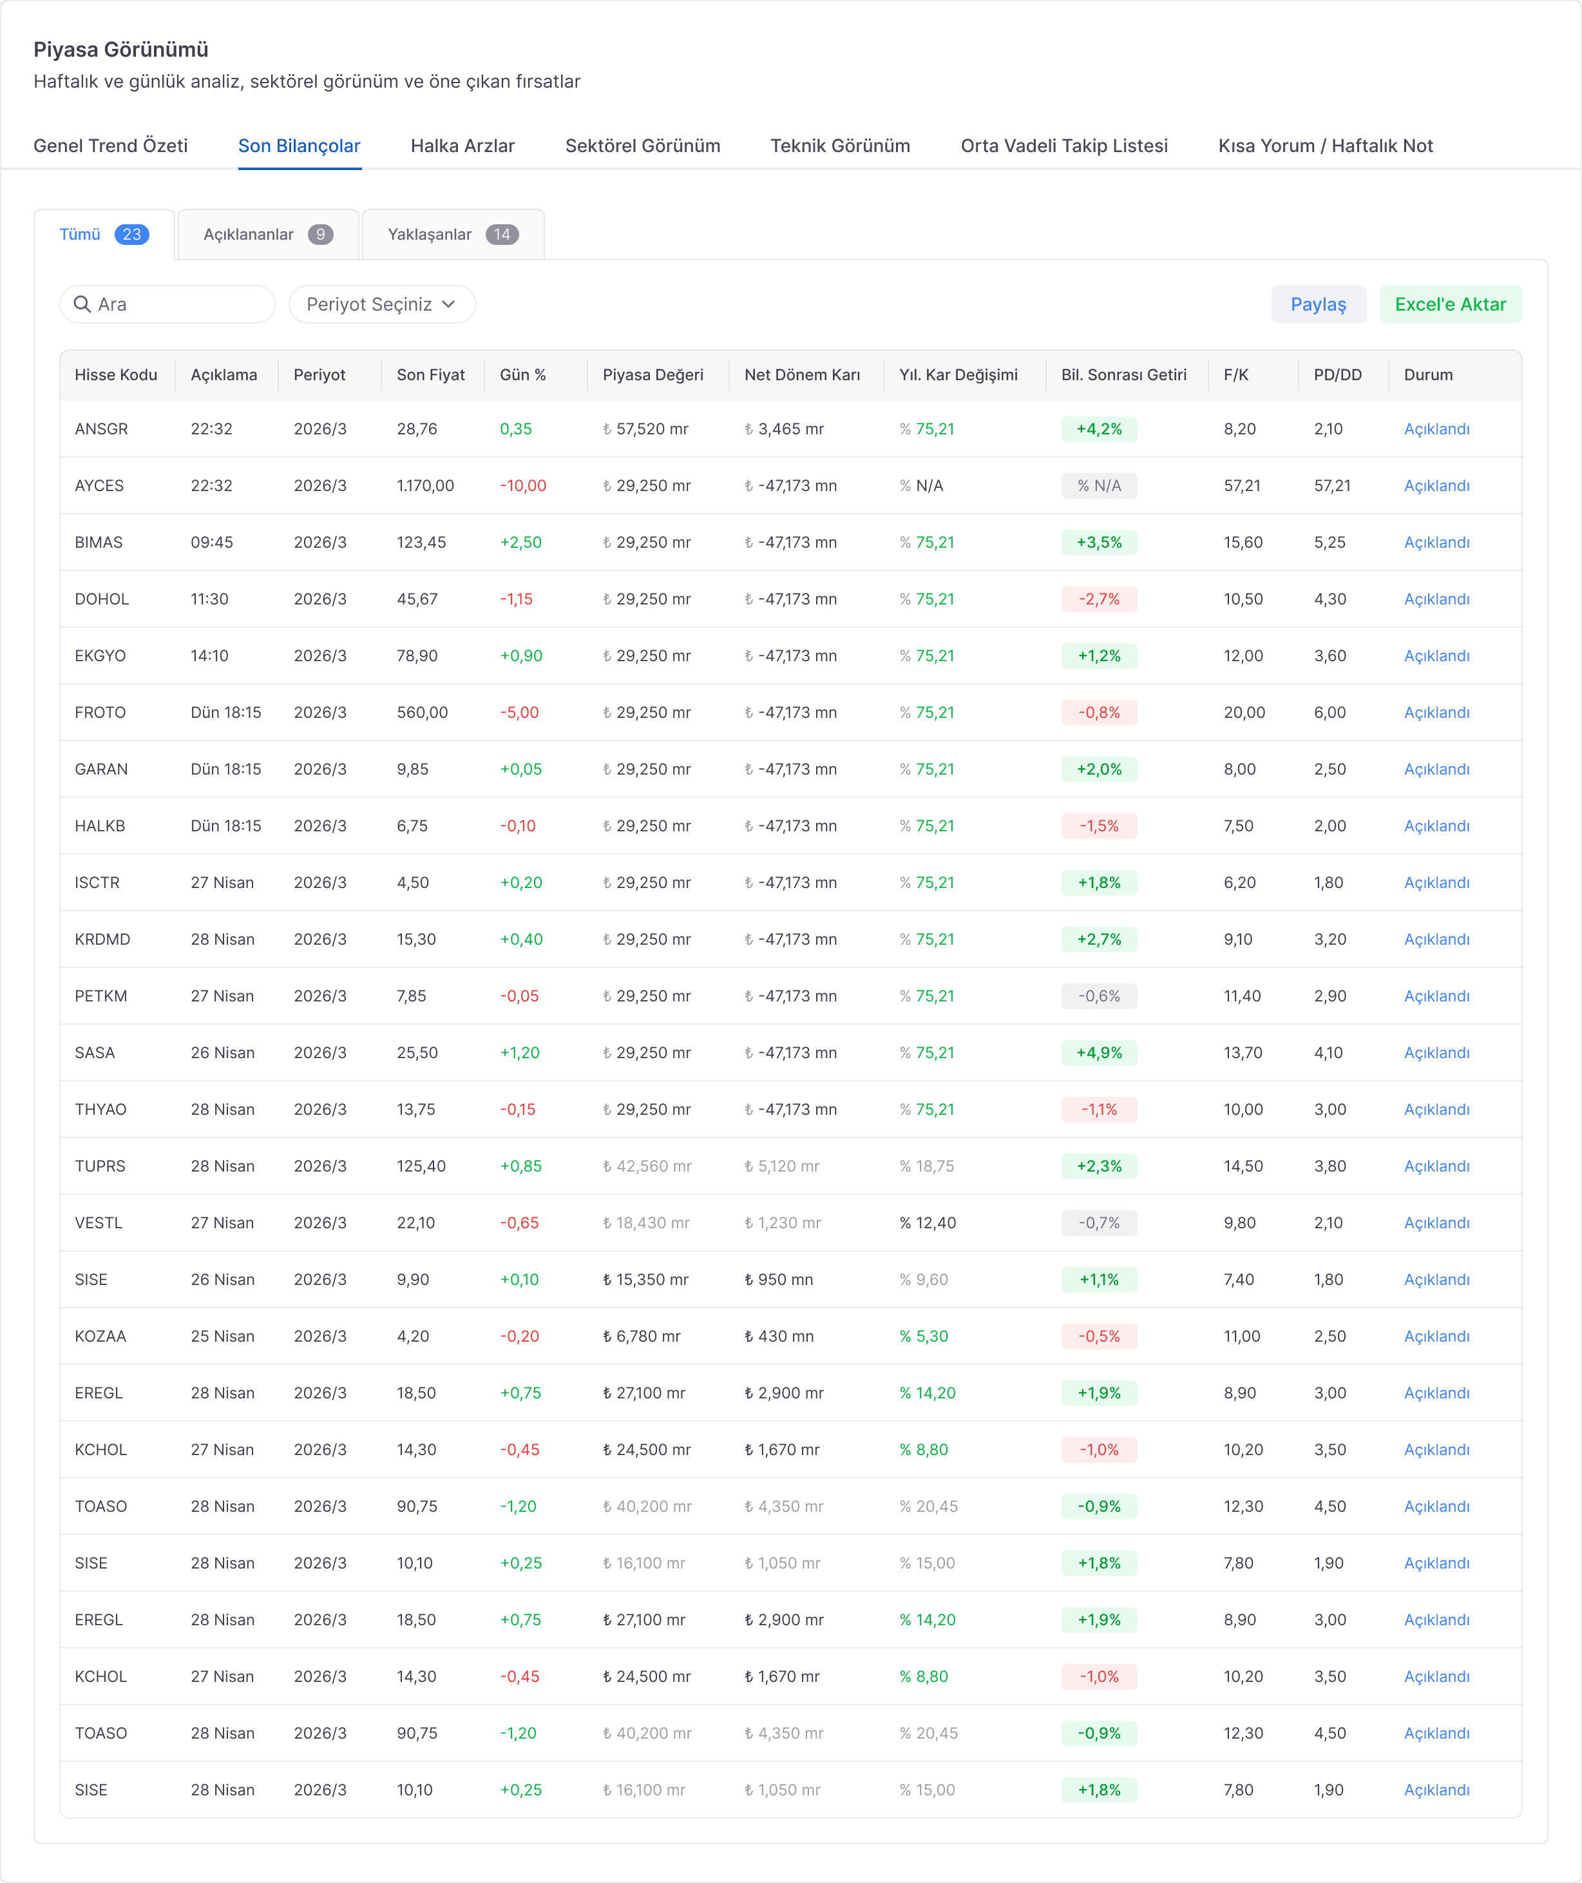Screen dimensions: 1582x1883
Task: Click Açıklandı link in ANSGR row
Action: pos(1436,429)
